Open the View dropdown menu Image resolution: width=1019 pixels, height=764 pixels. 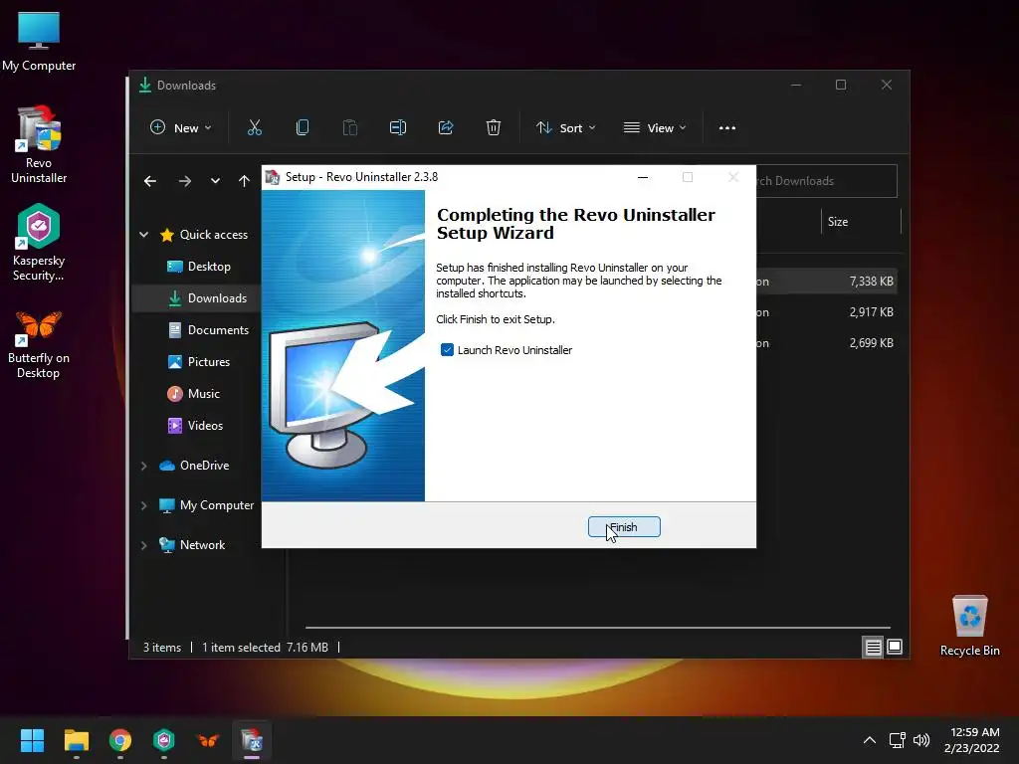click(655, 128)
